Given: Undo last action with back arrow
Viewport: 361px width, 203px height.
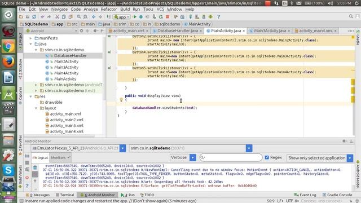Looking at the screenshot, I should [42, 16].
